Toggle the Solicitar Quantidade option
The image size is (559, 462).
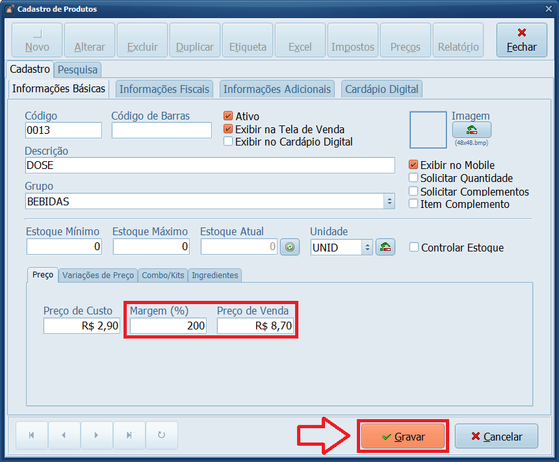pos(413,177)
